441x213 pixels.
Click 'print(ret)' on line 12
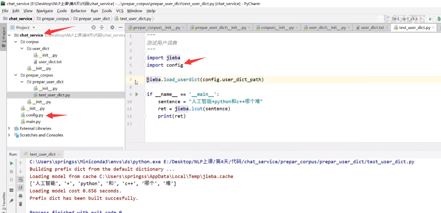pos(172,116)
